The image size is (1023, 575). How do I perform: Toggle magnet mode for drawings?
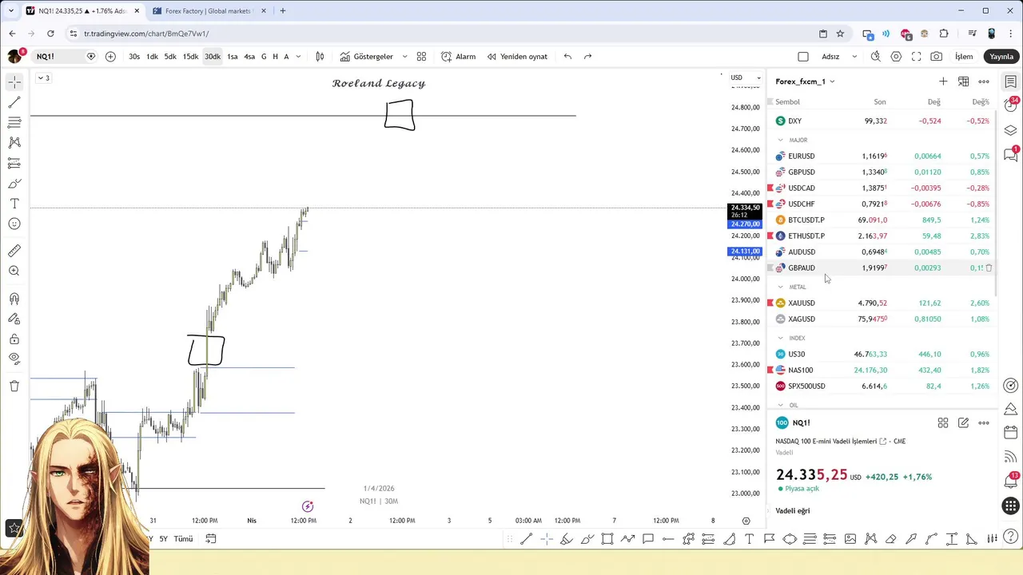(14, 299)
